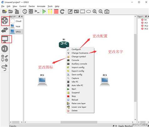Open the Help menu

[x=57, y=6]
